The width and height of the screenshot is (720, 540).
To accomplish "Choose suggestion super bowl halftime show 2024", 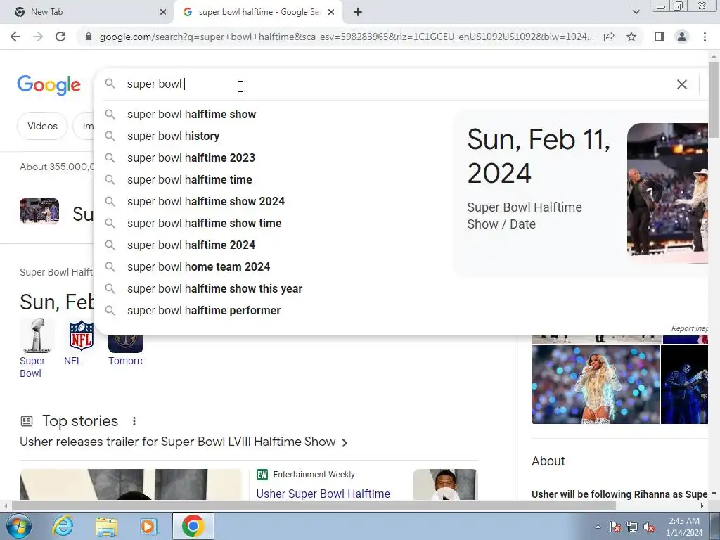I will pyautogui.click(x=206, y=202).
